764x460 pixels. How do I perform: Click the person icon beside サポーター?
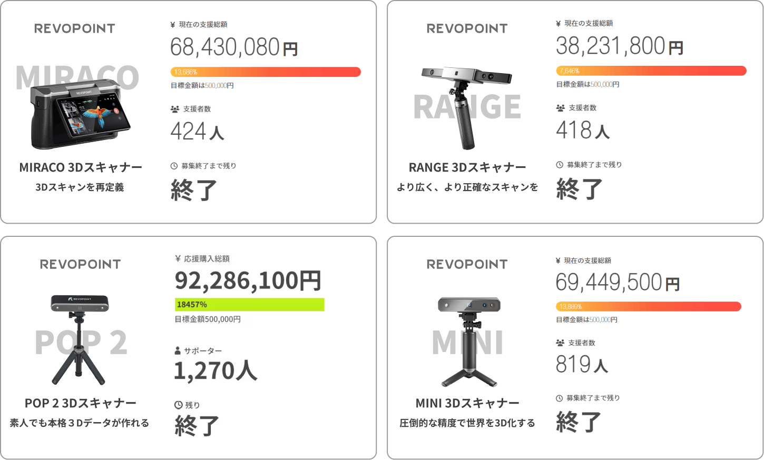pos(178,351)
